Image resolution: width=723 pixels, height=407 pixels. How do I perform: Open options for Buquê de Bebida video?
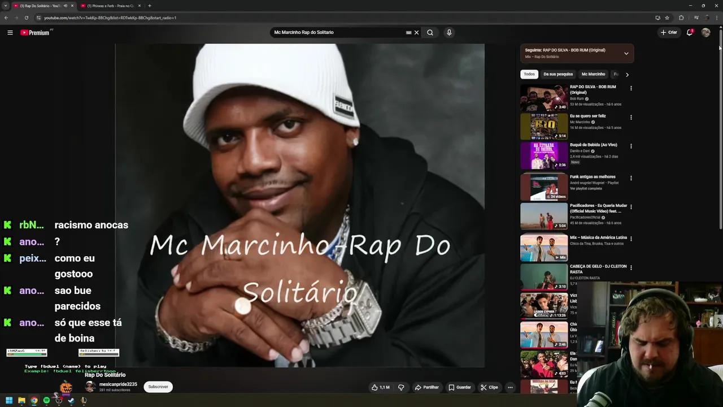tap(631, 146)
